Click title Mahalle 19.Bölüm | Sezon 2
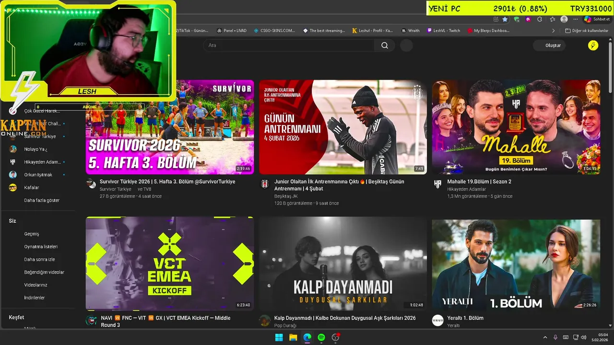Screen dimensions: 614x345 point(479,182)
